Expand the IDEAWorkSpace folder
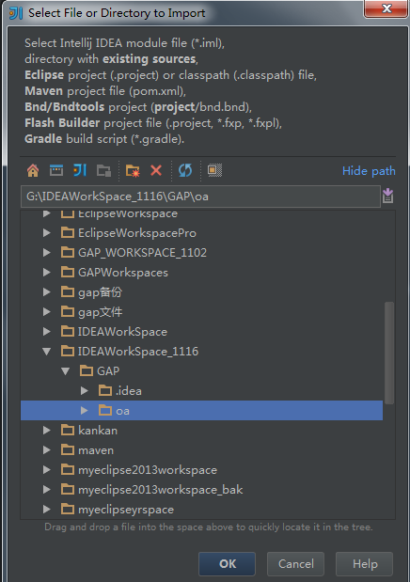Image resolution: width=410 pixels, height=582 pixels. click(47, 331)
